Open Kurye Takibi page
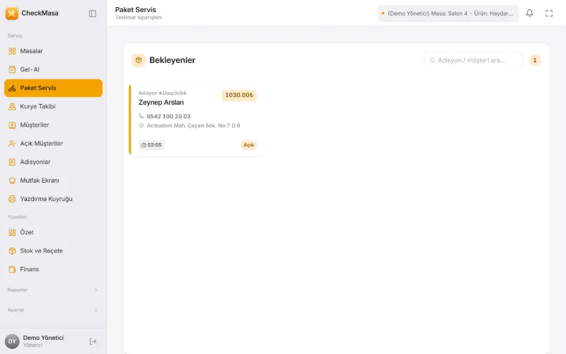566x354 pixels. click(54, 106)
